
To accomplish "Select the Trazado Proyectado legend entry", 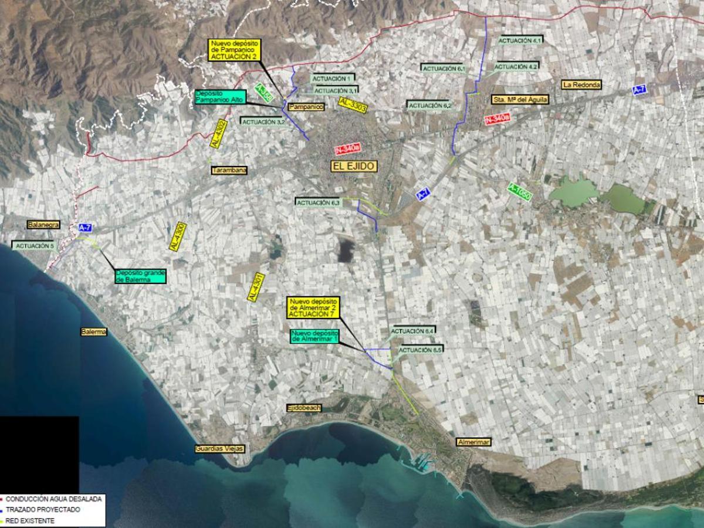I will [42, 510].
